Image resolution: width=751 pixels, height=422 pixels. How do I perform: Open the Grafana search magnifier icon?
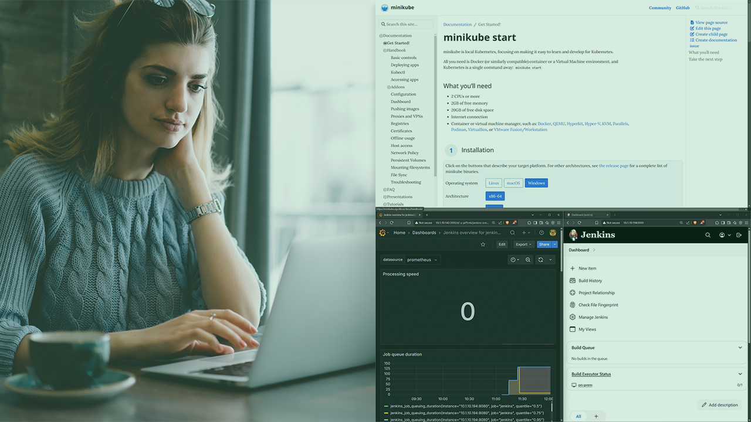coord(512,233)
